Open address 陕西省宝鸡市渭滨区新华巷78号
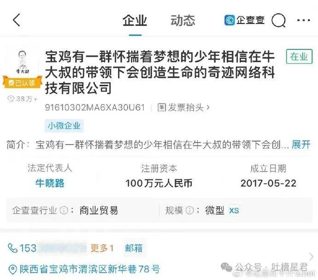 (x=90, y=269)
